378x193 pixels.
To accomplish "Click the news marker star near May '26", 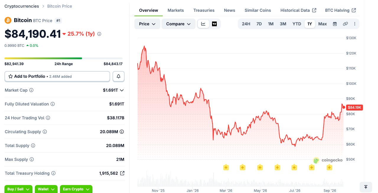I will (260, 167).
